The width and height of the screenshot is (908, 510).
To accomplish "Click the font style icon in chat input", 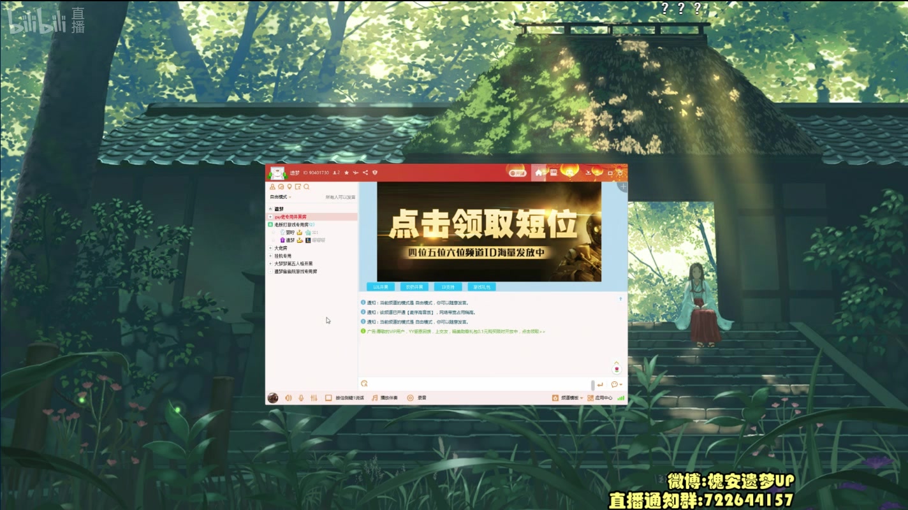I will pyautogui.click(x=365, y=384).
